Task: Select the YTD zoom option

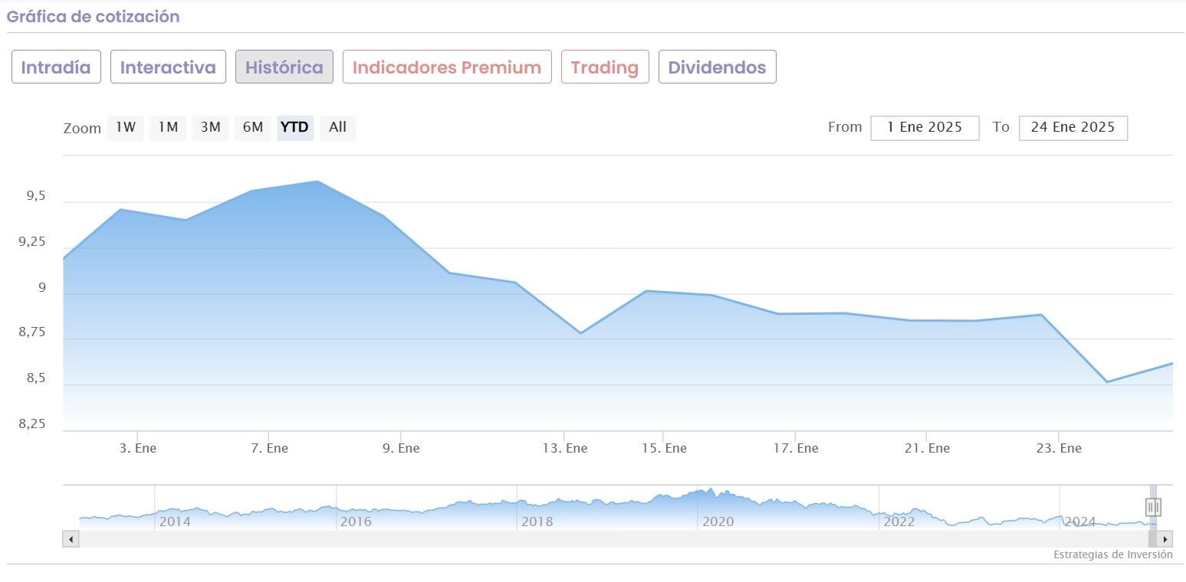Action: [x=294, y=128]
